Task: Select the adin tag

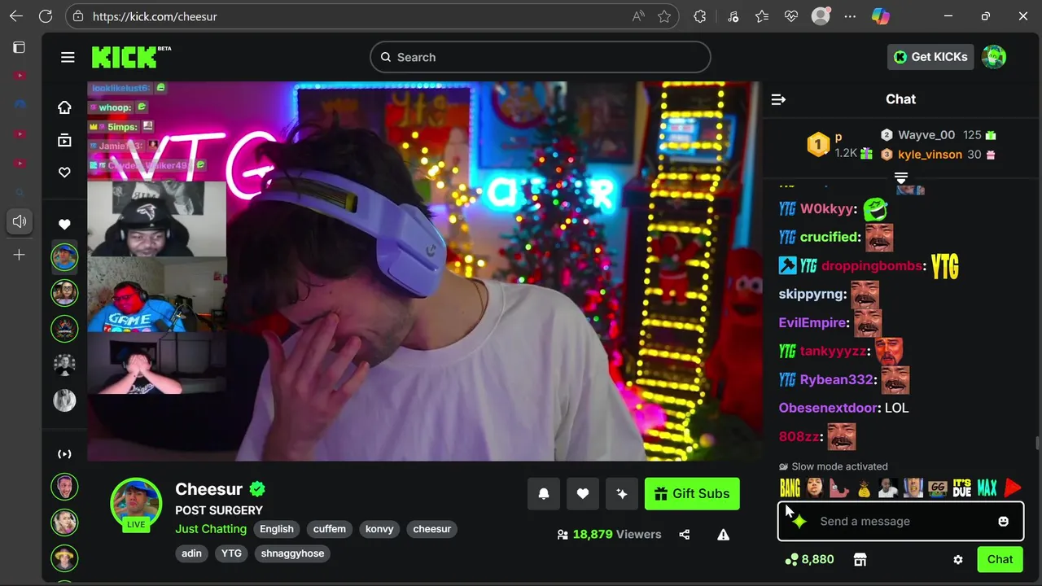Action: click(191, 553)
